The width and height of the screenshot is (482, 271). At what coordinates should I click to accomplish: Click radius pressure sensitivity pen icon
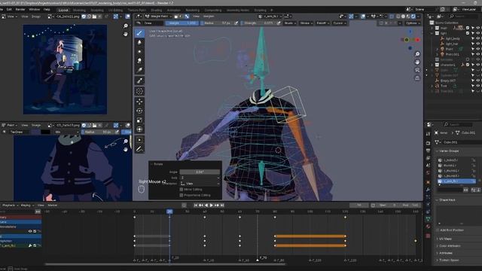(x=236, y=23)
